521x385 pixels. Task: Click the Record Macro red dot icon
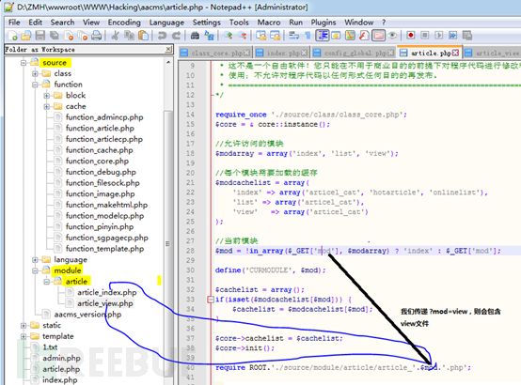[411, 35]
